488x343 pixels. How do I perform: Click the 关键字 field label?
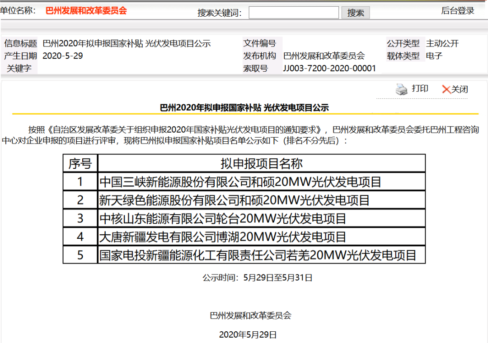(19, 69)
